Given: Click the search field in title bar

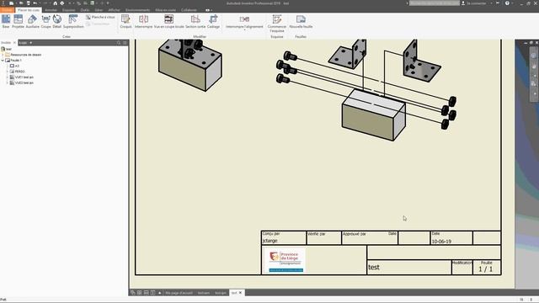Looking at the screenshot, I should pyautogui.click(x=435, y=3).
